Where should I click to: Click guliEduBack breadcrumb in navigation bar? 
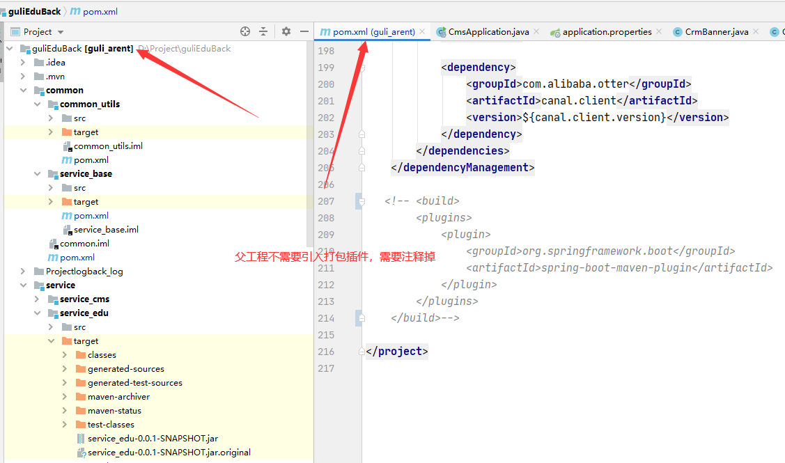(x=34, y=11)
